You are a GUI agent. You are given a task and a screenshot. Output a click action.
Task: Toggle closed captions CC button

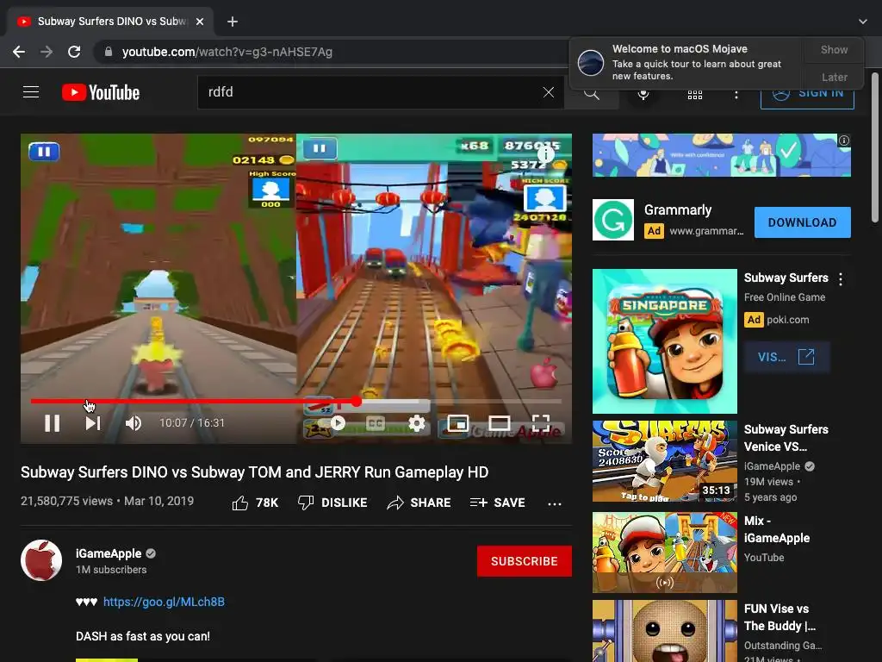(376, 422)
